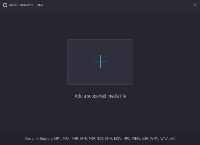The height and width of the screenshot is (145, 200).
Task: Select the 'AVI' format text in footer
Action: coord(172,139)
